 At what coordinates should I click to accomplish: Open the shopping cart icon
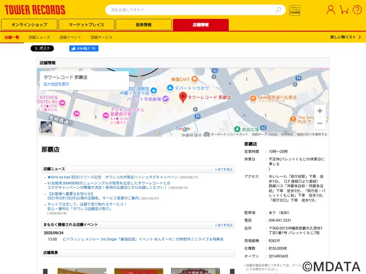pos(344,10)
